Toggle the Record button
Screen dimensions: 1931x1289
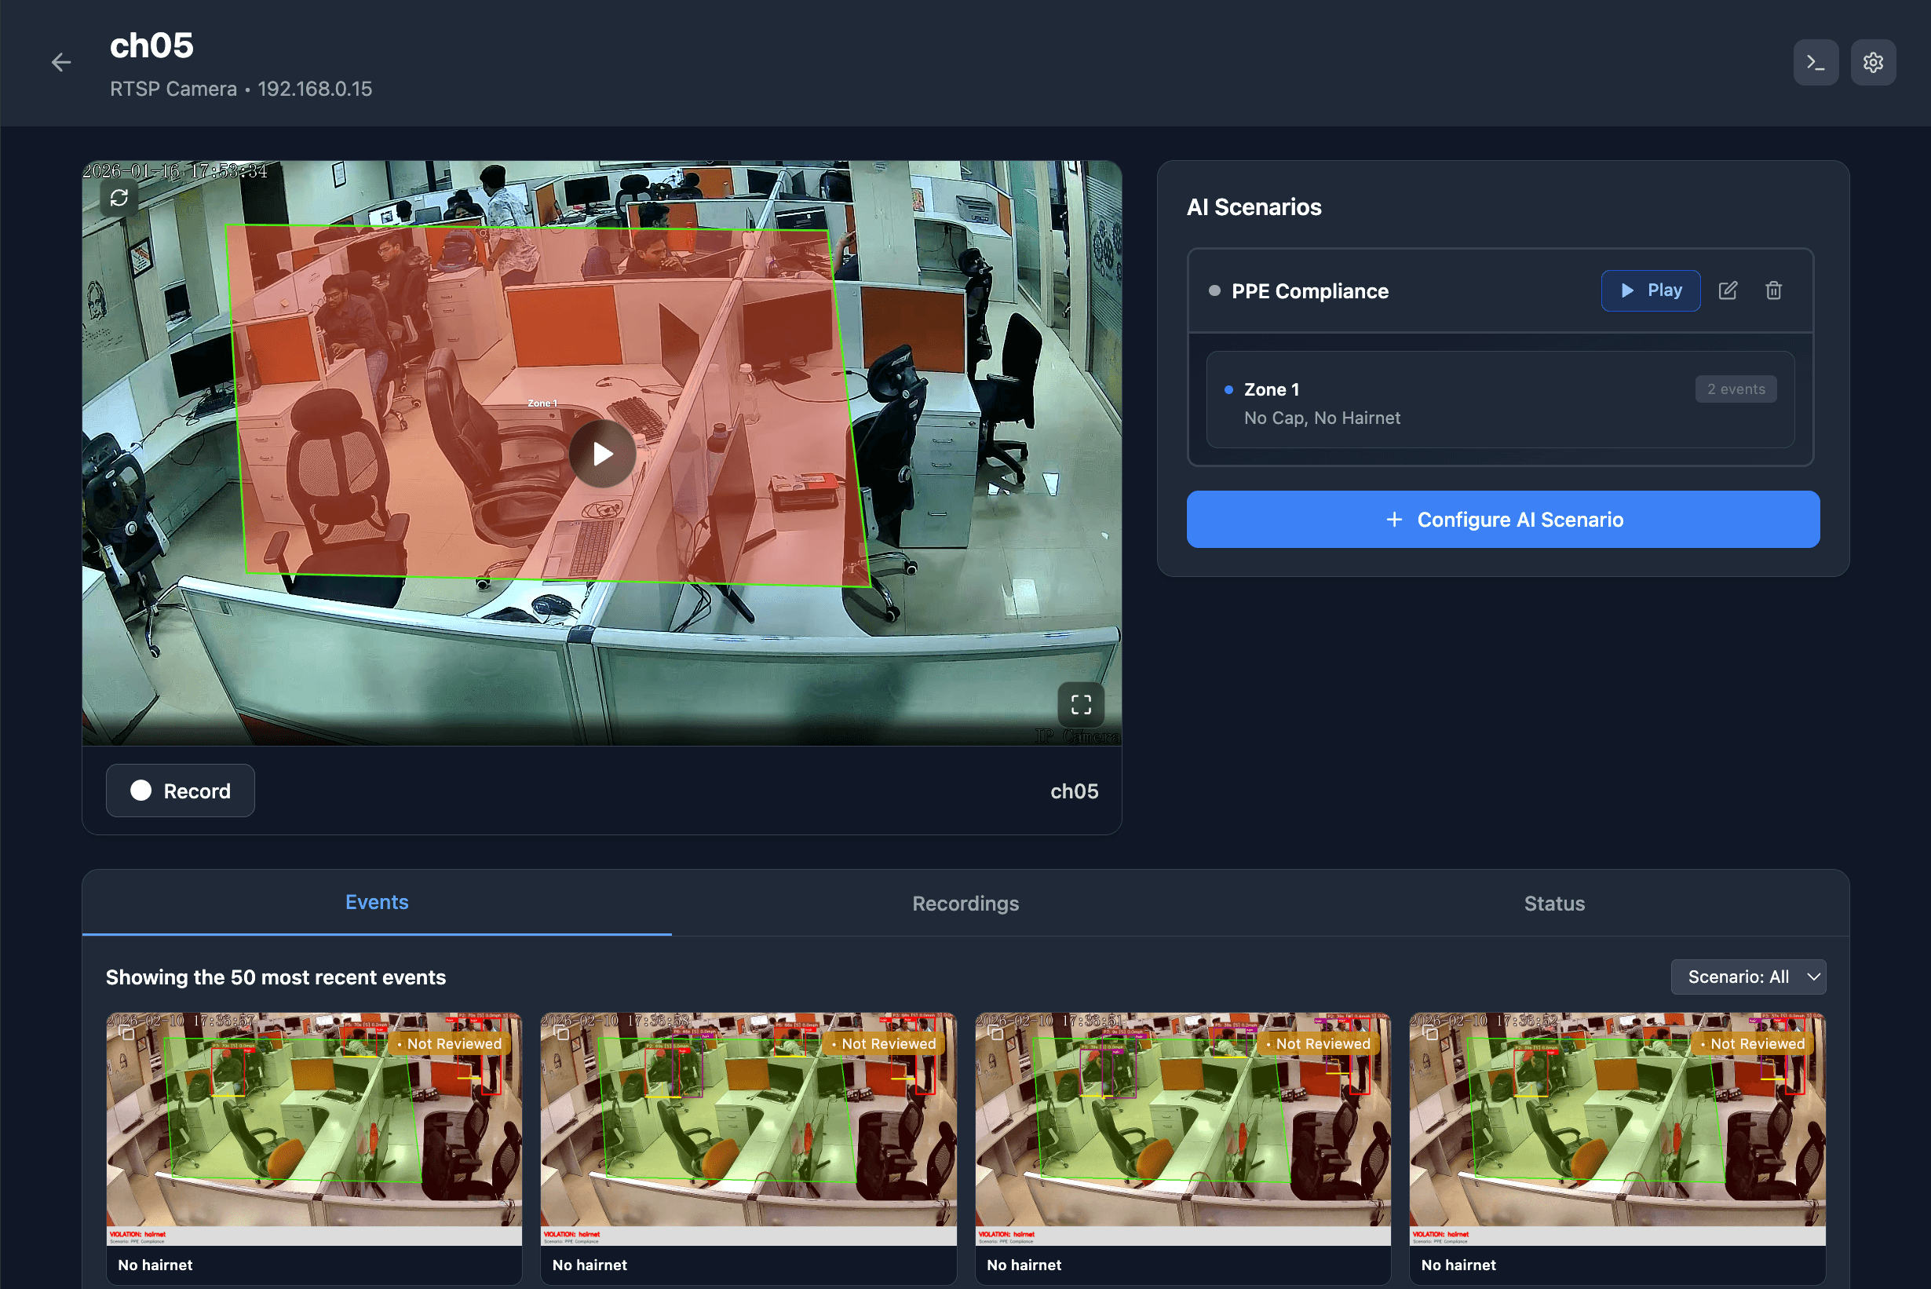pos(180,791)
